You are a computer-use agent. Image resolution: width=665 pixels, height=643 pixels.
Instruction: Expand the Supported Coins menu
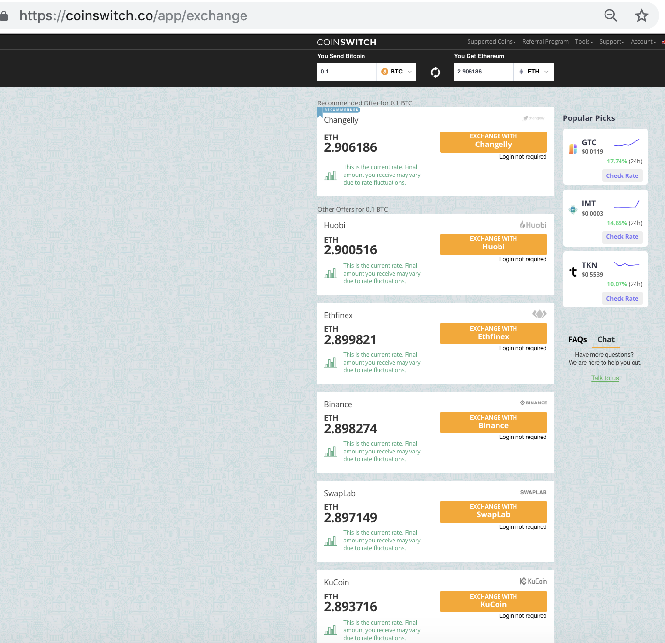tap(491, 42)
